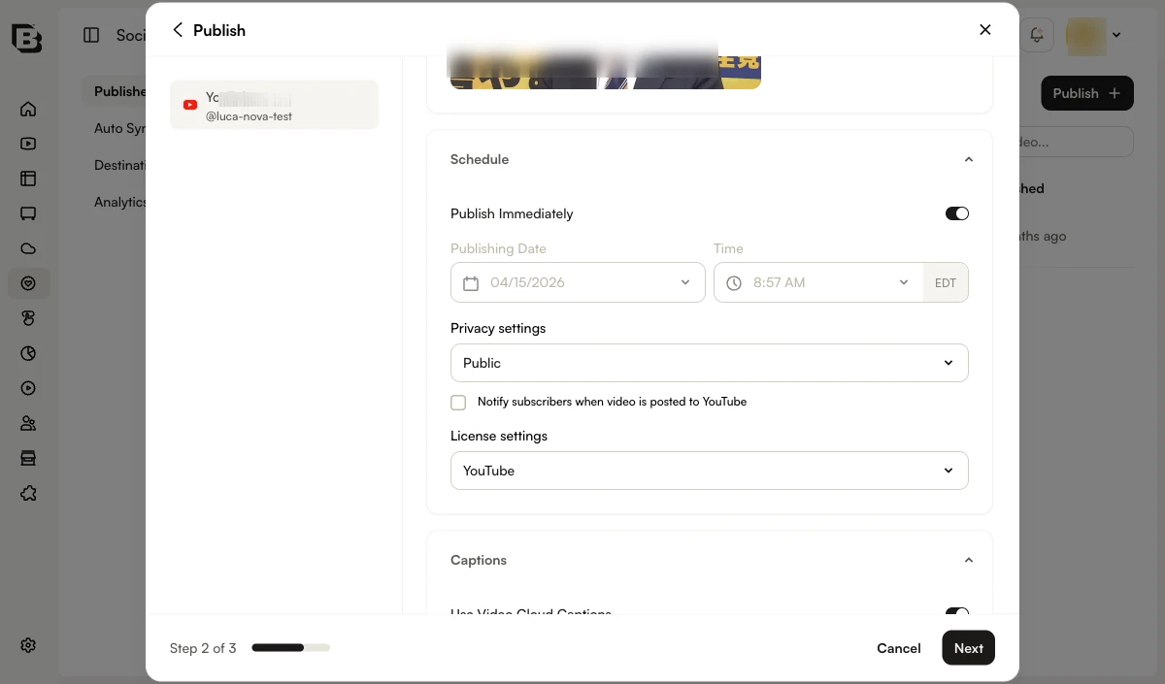Open the circular play icon in sidebar
1165x684 pixels.
coord(28,388)
